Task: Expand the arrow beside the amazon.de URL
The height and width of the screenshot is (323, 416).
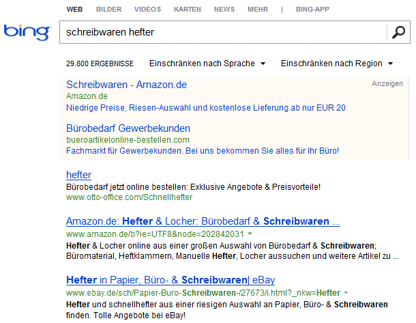Action: (x=250, y=234)
